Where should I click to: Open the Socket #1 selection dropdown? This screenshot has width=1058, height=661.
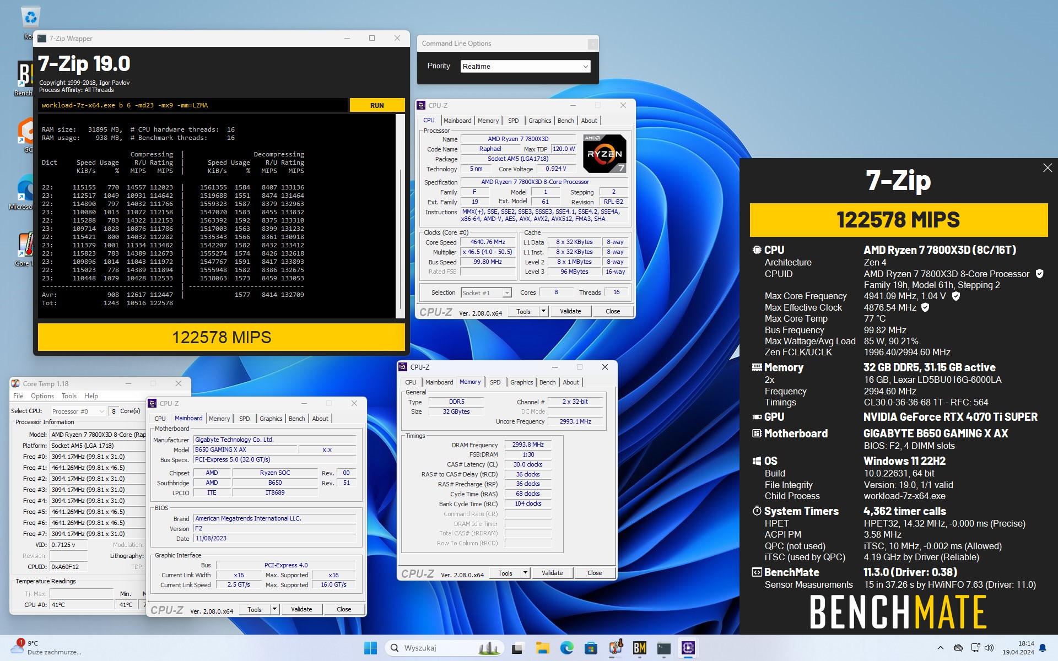click(487, 293)
